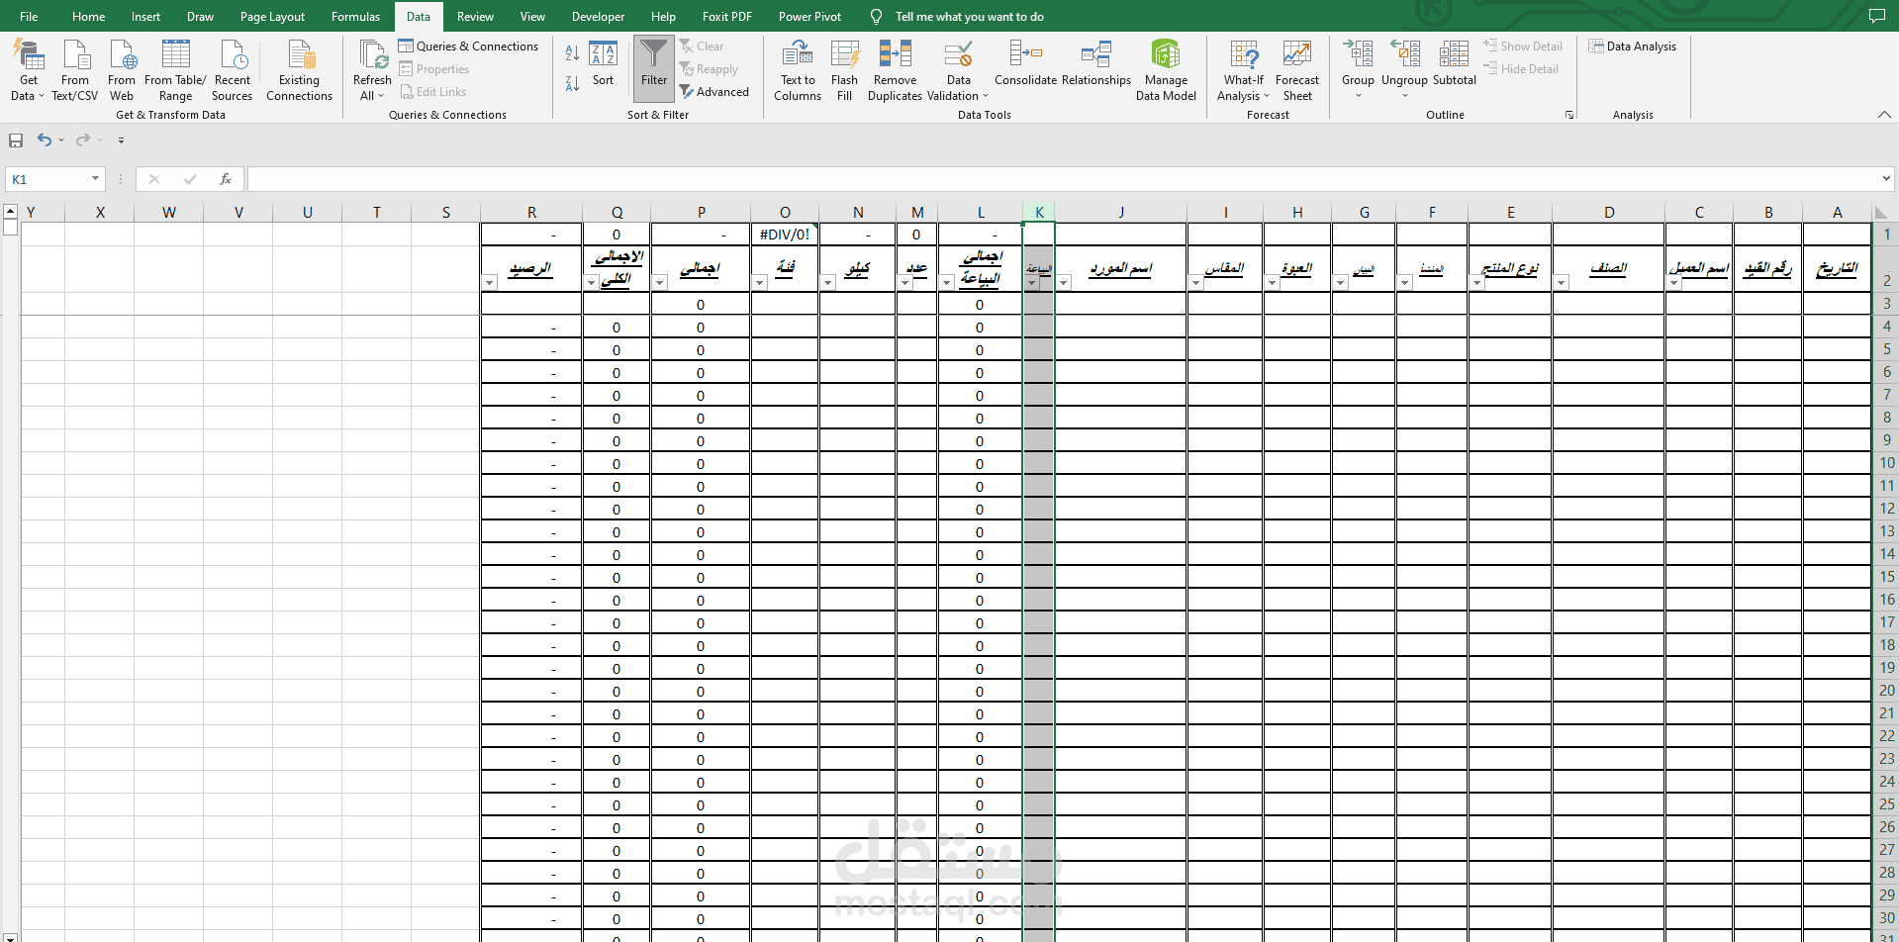The width and height of the screenshot is (1899, 942).
Task: Switch to the Formulas tab
Action: [355, 16]
